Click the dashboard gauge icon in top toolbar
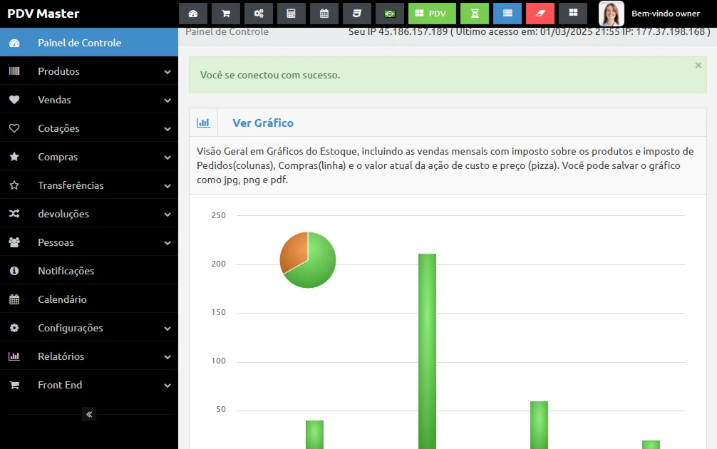Image resolution: width=717 pixels, height=449 pixels. tap(193, 14)
